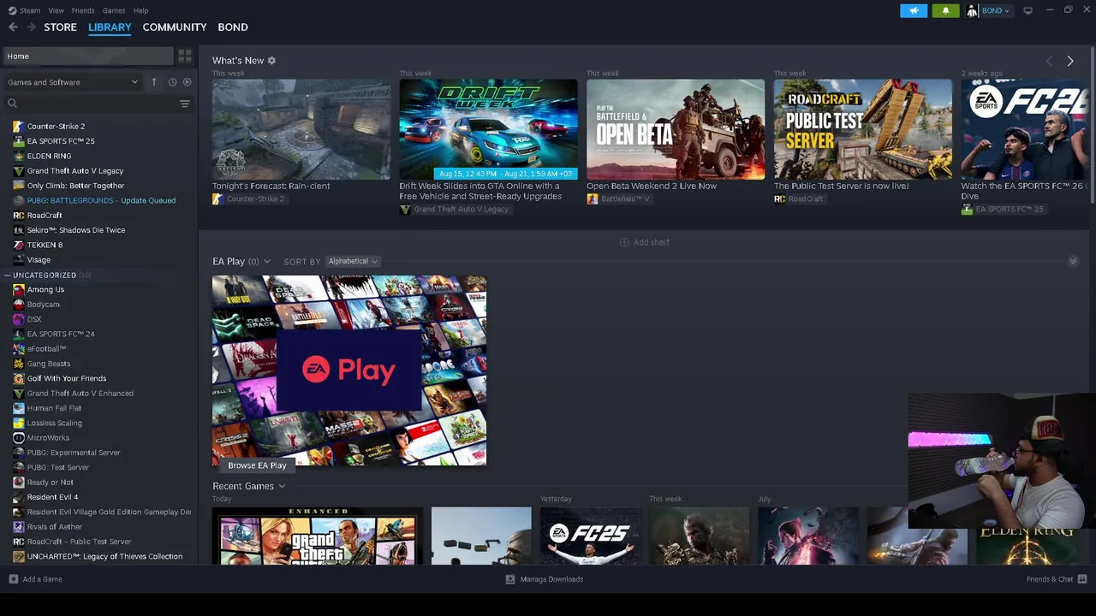1096x616 pixels.
Task: Open Tonight's Forecast: Rain-cient news item
Action: (x=301, y=129)
